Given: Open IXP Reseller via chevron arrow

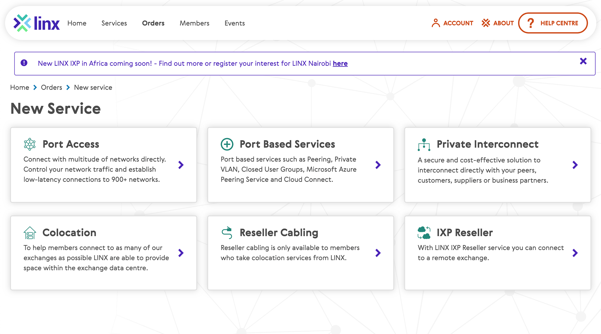Looking at the screenshot, I should click(575, 253).
